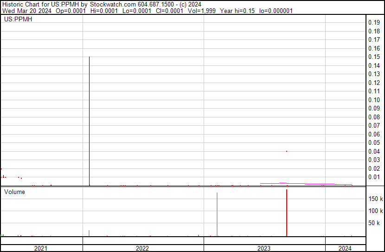Click the small grey volume bar in 2022
Screen dimensions: 385x252
click(x=89, y=233)
